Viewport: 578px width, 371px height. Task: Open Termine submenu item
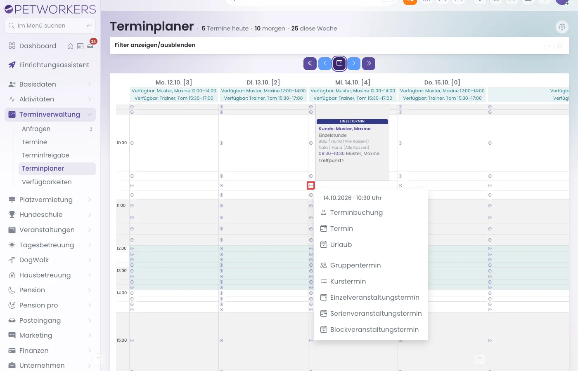click(x=57, y=142)
